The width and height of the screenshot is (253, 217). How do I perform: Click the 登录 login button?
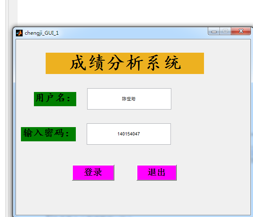point(93,173)
